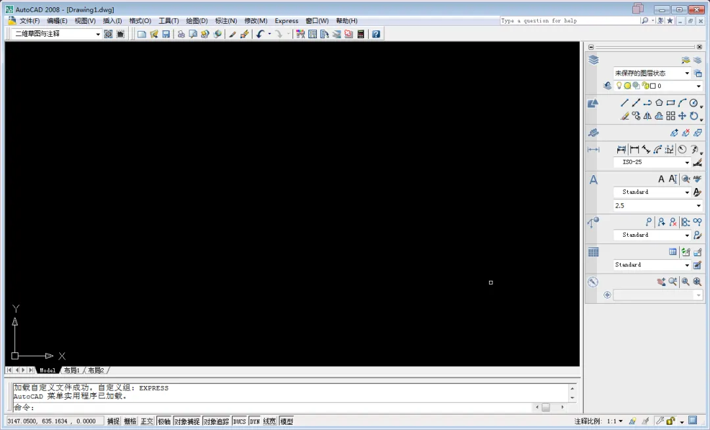Screen dimensions: 710x430
Task: Toggle 对象捕捉 object snap
Action: click(187, 421)
